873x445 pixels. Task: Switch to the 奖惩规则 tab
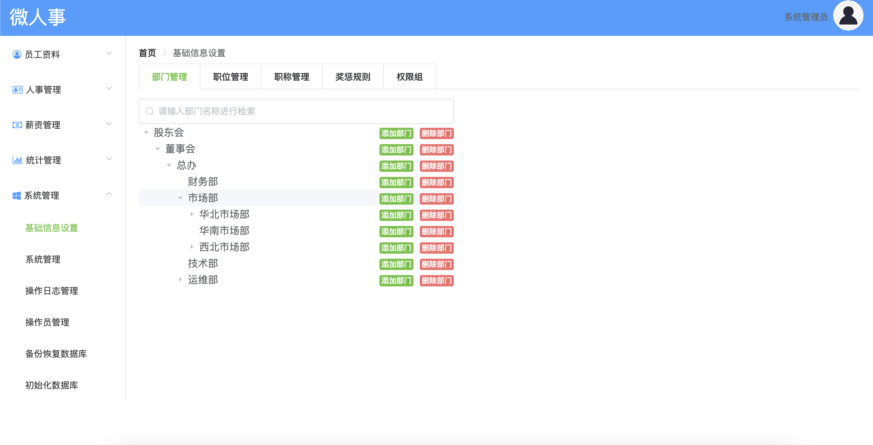point(353,77)
